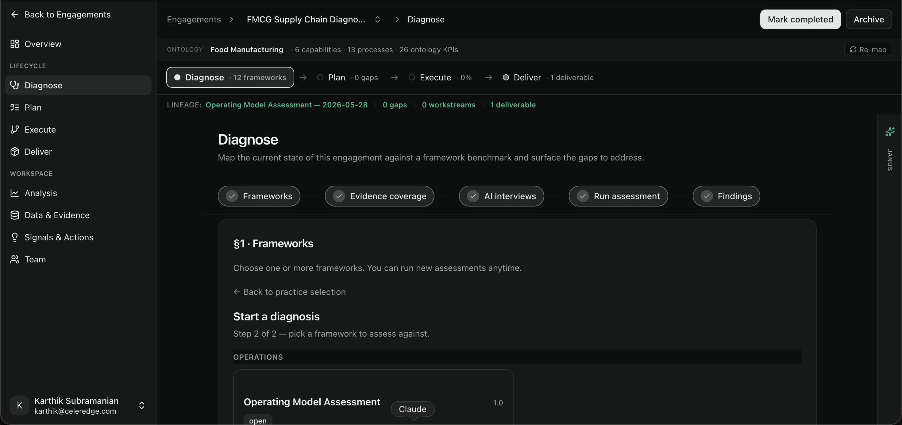Open the Team page
902x425 pixels.
point(78,259)
